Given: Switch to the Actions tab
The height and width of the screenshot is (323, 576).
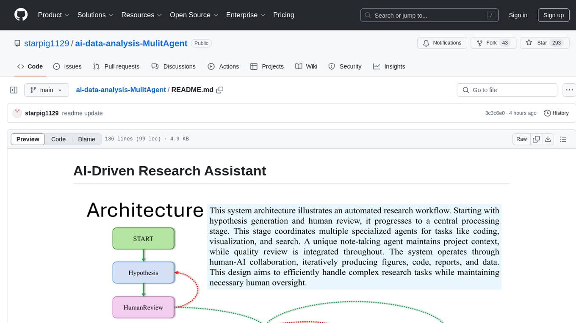Looking at the screenshot, I should (x=223, y=66).
